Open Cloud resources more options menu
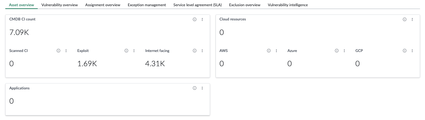This screenshot has height=120, width=425. click(412, 19)
